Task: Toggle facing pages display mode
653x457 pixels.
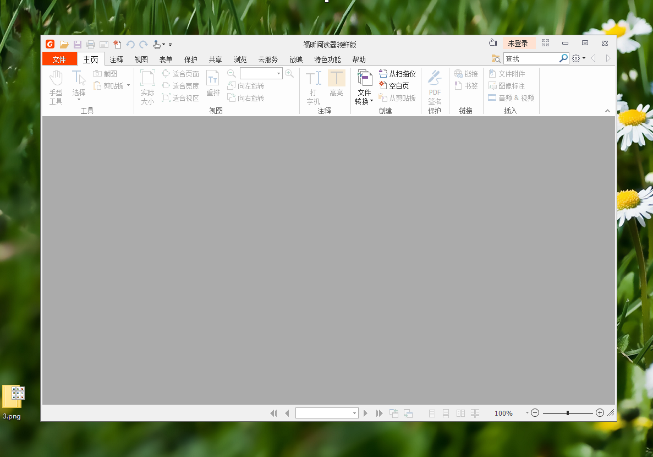Action: (460, 413)
